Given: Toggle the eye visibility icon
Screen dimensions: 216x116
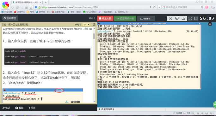Looking at the screenshot, I should coord(210,24).
